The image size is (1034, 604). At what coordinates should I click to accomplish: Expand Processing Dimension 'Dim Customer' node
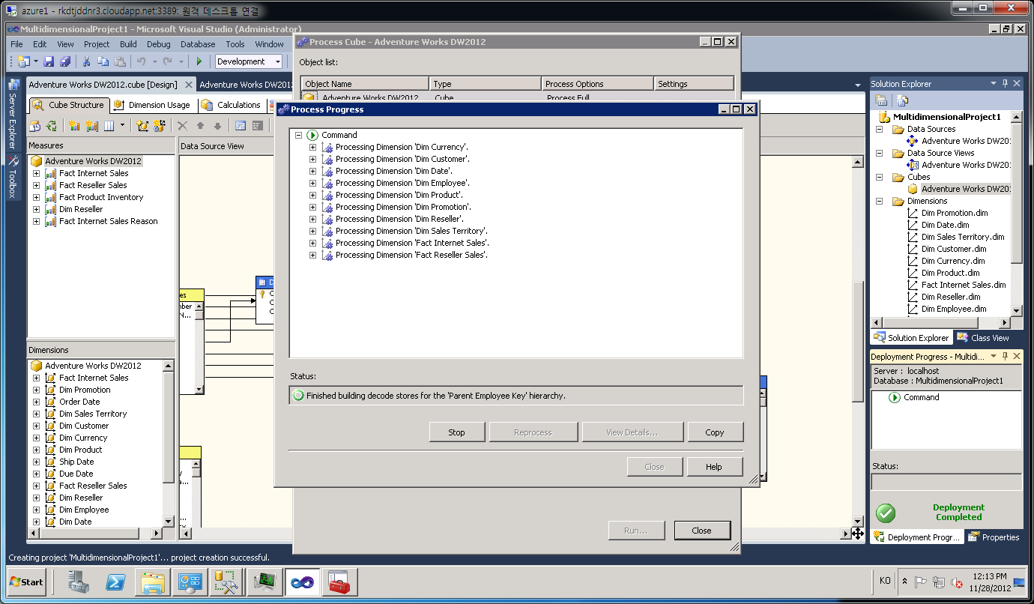(x=313, y=159)
